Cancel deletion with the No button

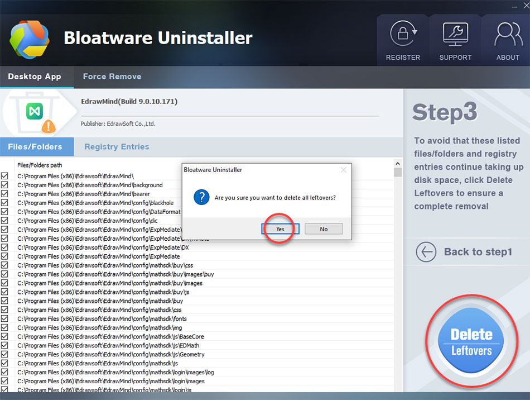pyautogui.click(x=324, y=229)
